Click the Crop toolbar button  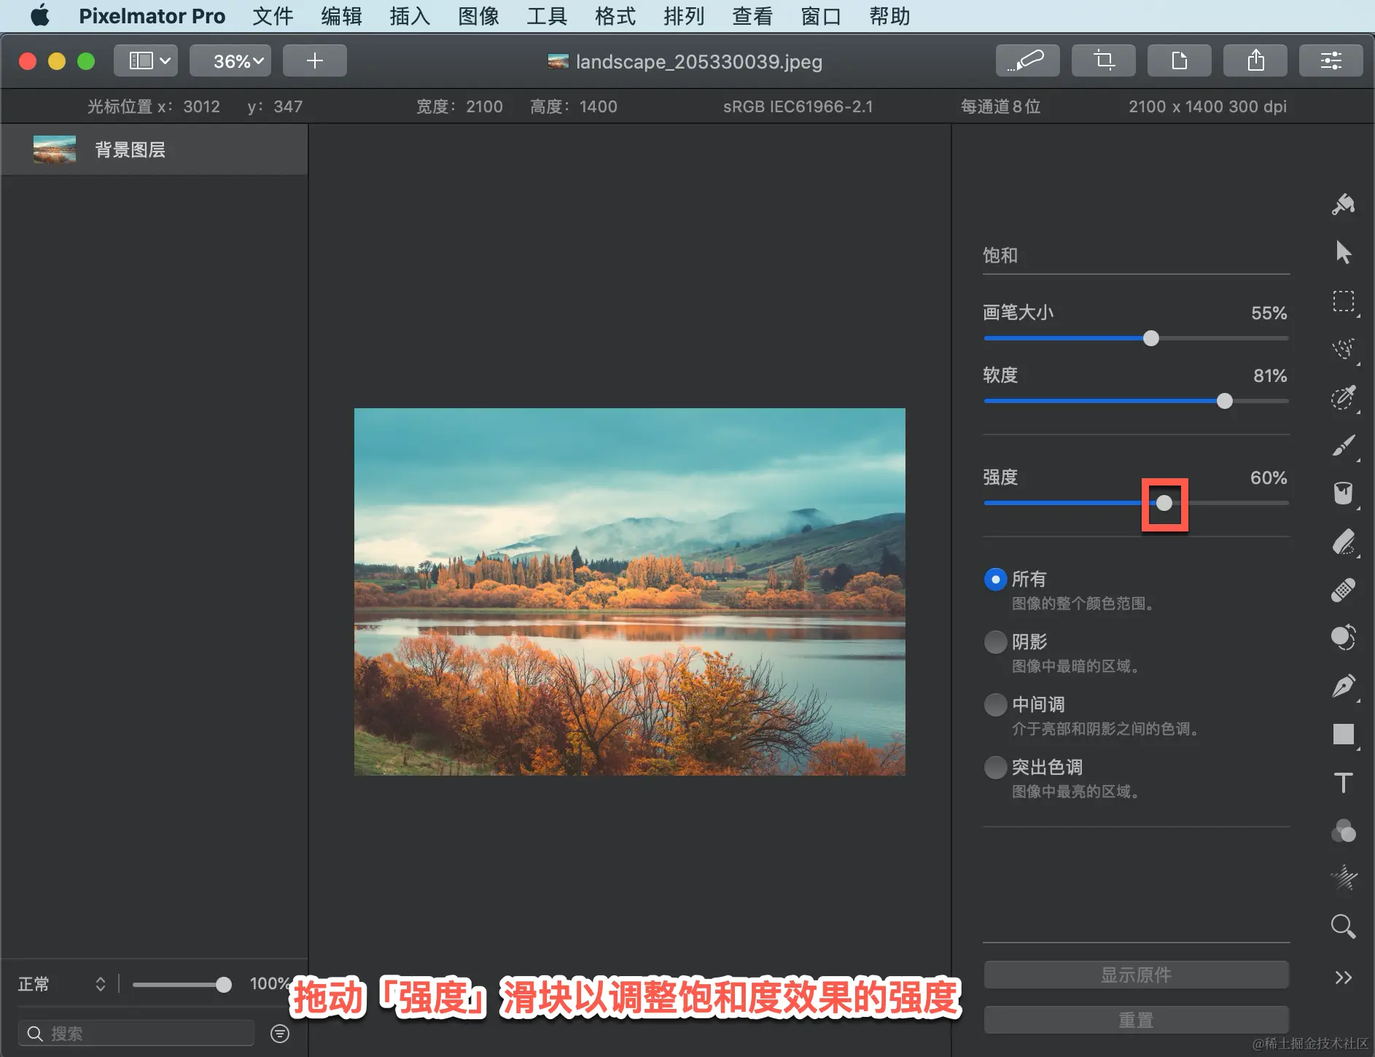coord(1104,61)
